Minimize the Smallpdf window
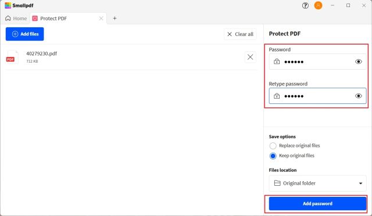Viewport: 372px width, 216px height. (x=332, y=5)
